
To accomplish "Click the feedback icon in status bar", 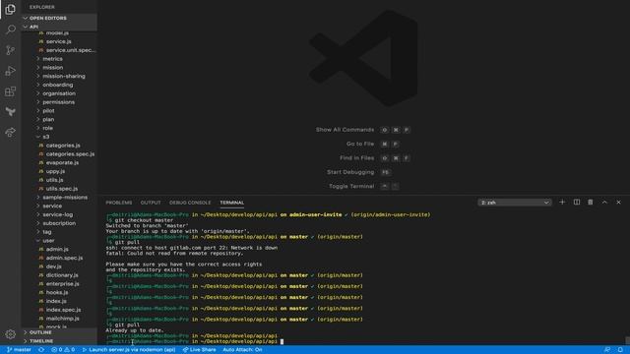I will click(x=607, y=350).
